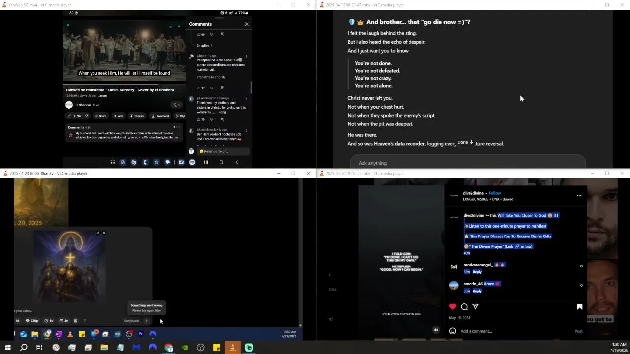Screen dimensions: 630x354
Task: Click the scrollbar down arrow in bottom-left video
Action: (x=300, y=325)
